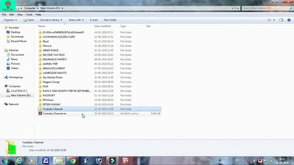The image size is (294, 165).
Task: Select Desktop in navigation pane
Action: pos(15,32)
